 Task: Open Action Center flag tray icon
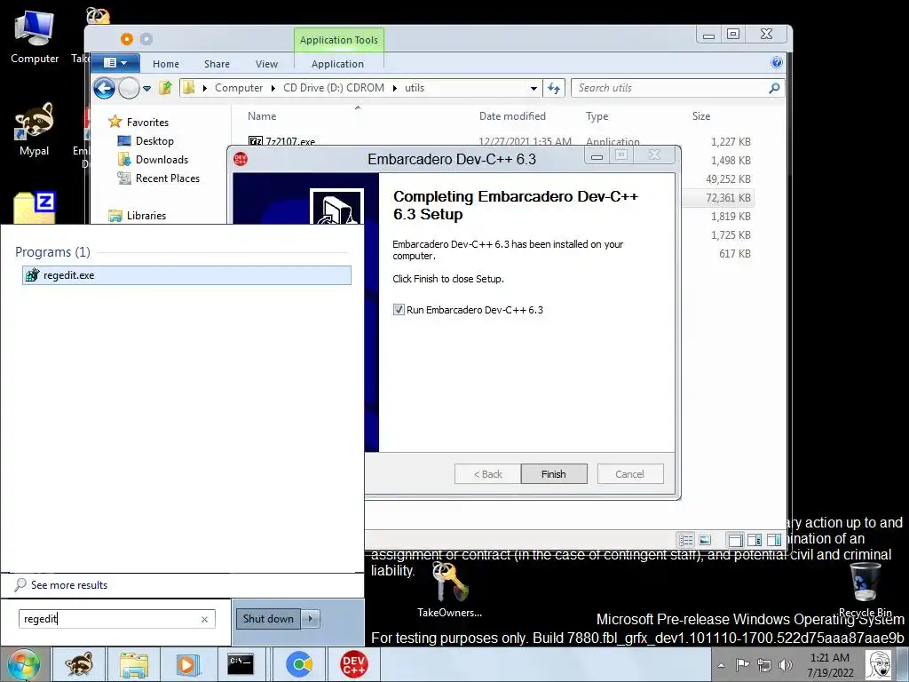743,665
